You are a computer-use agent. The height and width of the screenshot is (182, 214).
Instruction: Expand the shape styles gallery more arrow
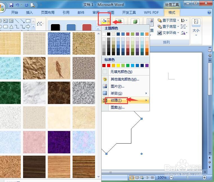[98, 29]
